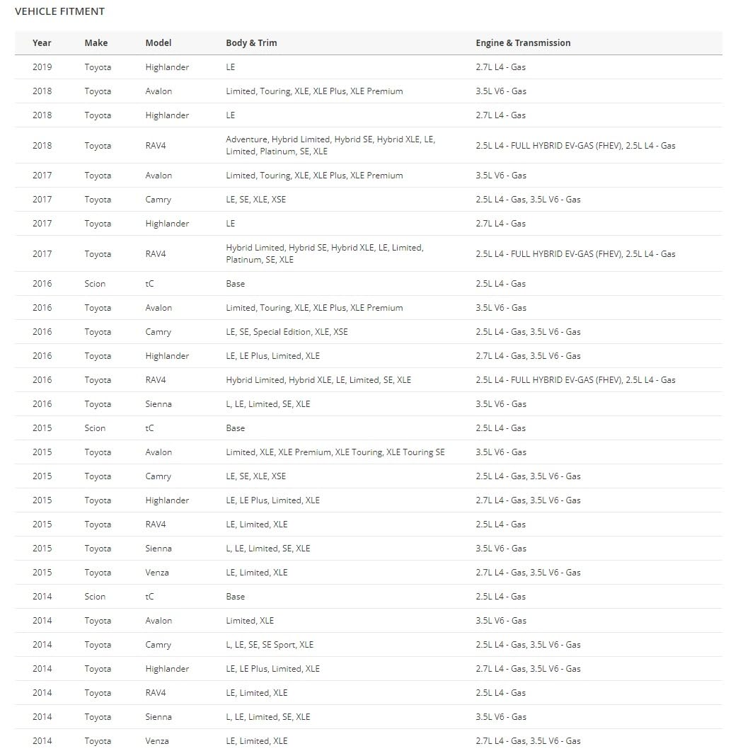
Task: Select the 2017 Camry model cell
Action: [158, 200]
